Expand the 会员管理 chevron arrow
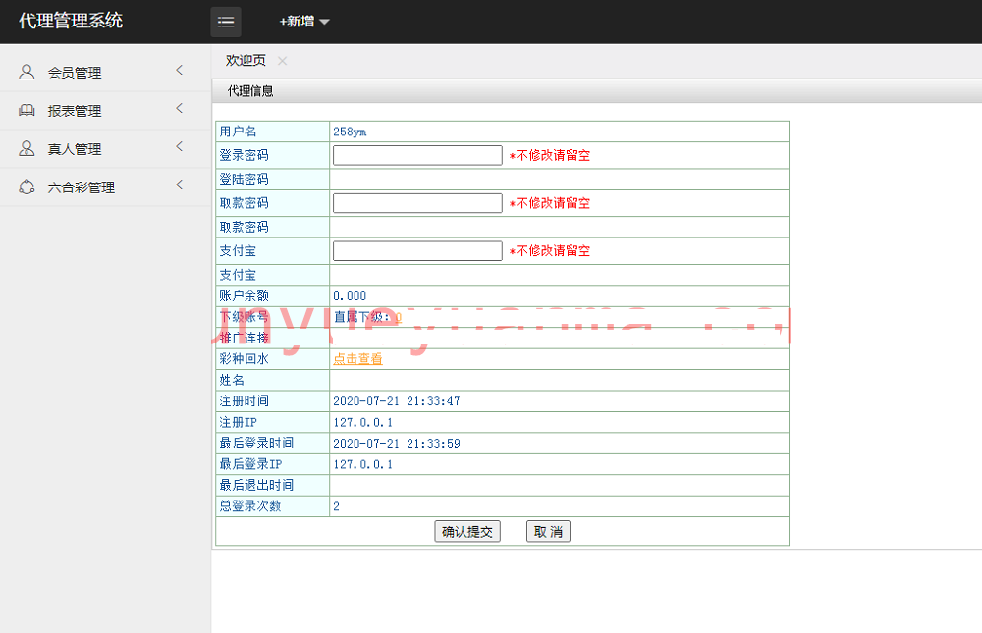 [x=179, y=71]
